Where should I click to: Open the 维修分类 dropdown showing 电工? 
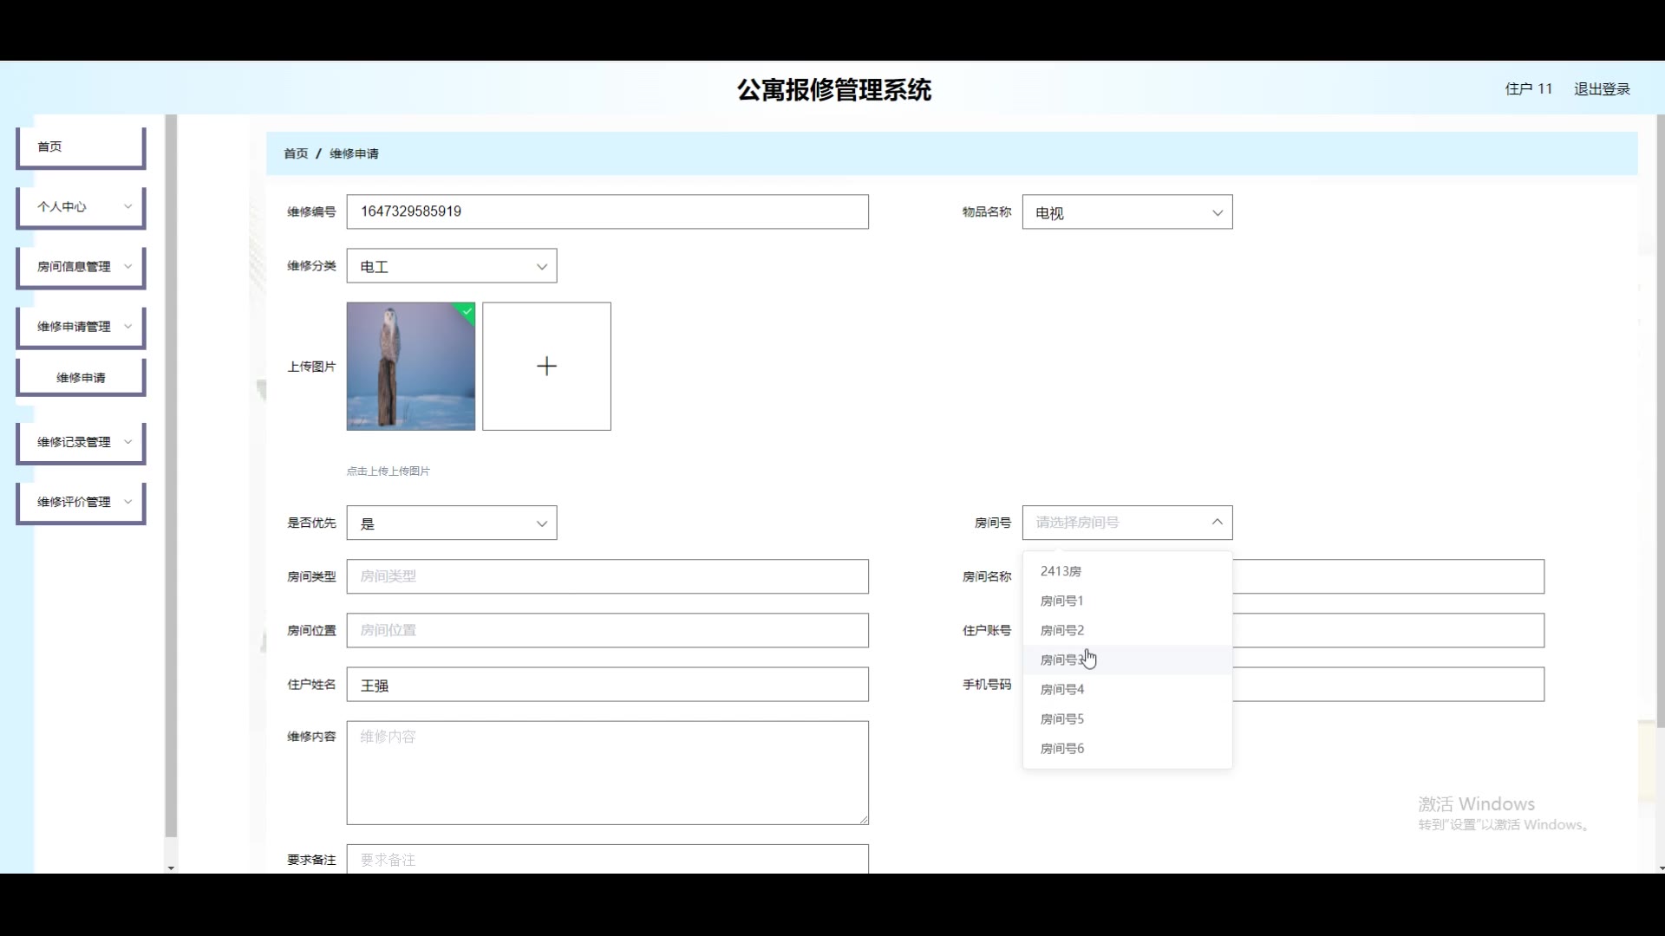[x=452, y=266]
